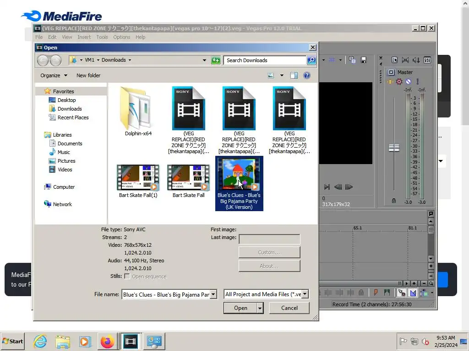Open the auto ripple mode dropdown arrow
This screenshot has height=351, width=469.
(x=432, y=293)
